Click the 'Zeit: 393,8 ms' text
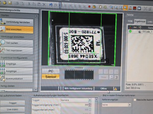The width and height of the screenshot is (153, 114). (133, 88)
